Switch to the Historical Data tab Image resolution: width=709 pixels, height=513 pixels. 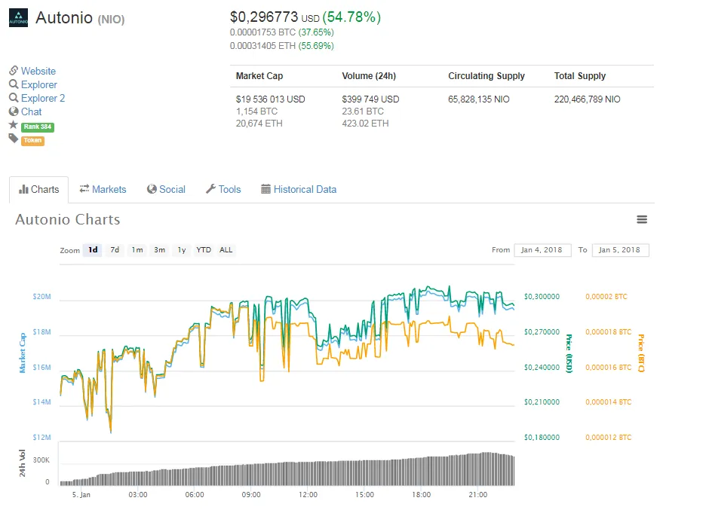coord(299,190)
